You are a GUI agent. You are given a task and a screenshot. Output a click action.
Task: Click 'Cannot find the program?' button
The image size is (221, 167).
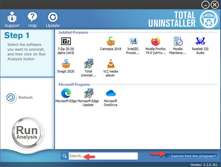pyautogui.click(x=191, y=156)
